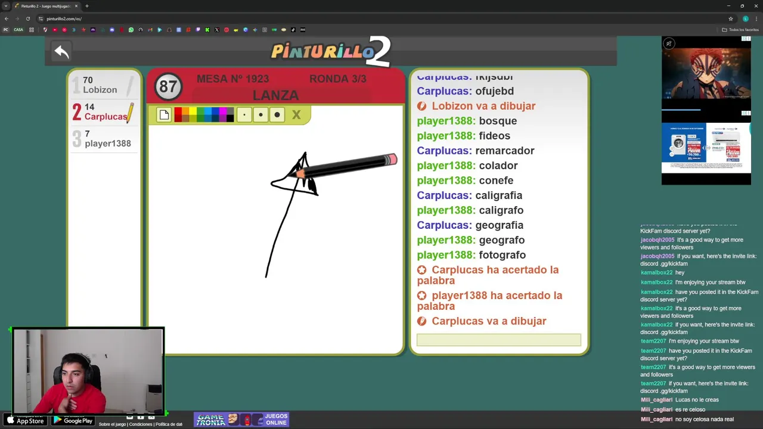This screenshot has width=763, height=429.
Task: Click player1388's guess 'fotografo'
Action: [502, 255]
